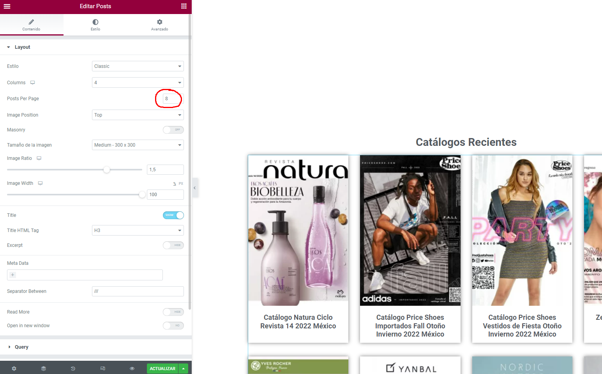Toggle the Masonry switch
Viewport: 602px width, 374px height.
coord(173,130)
